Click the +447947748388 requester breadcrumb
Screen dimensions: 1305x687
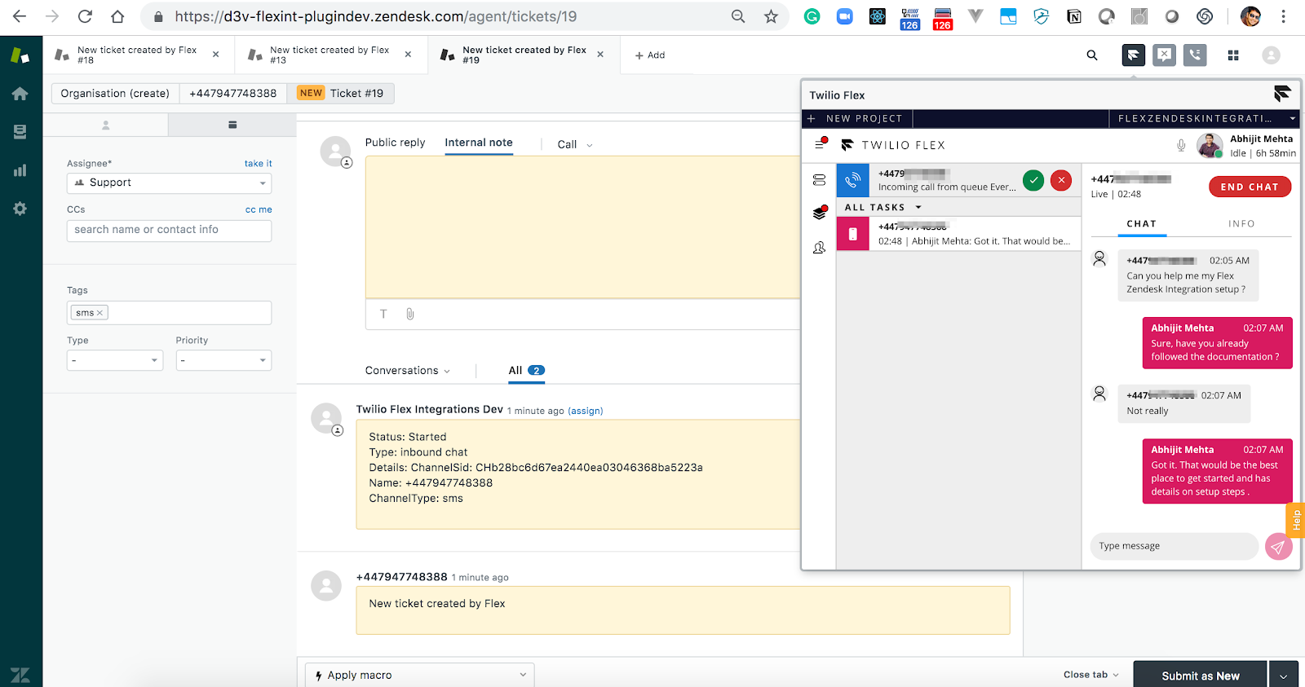point(233,94)
